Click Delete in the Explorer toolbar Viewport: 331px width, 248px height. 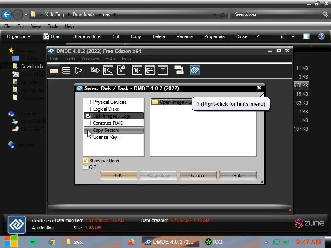(x=159, y=36)
